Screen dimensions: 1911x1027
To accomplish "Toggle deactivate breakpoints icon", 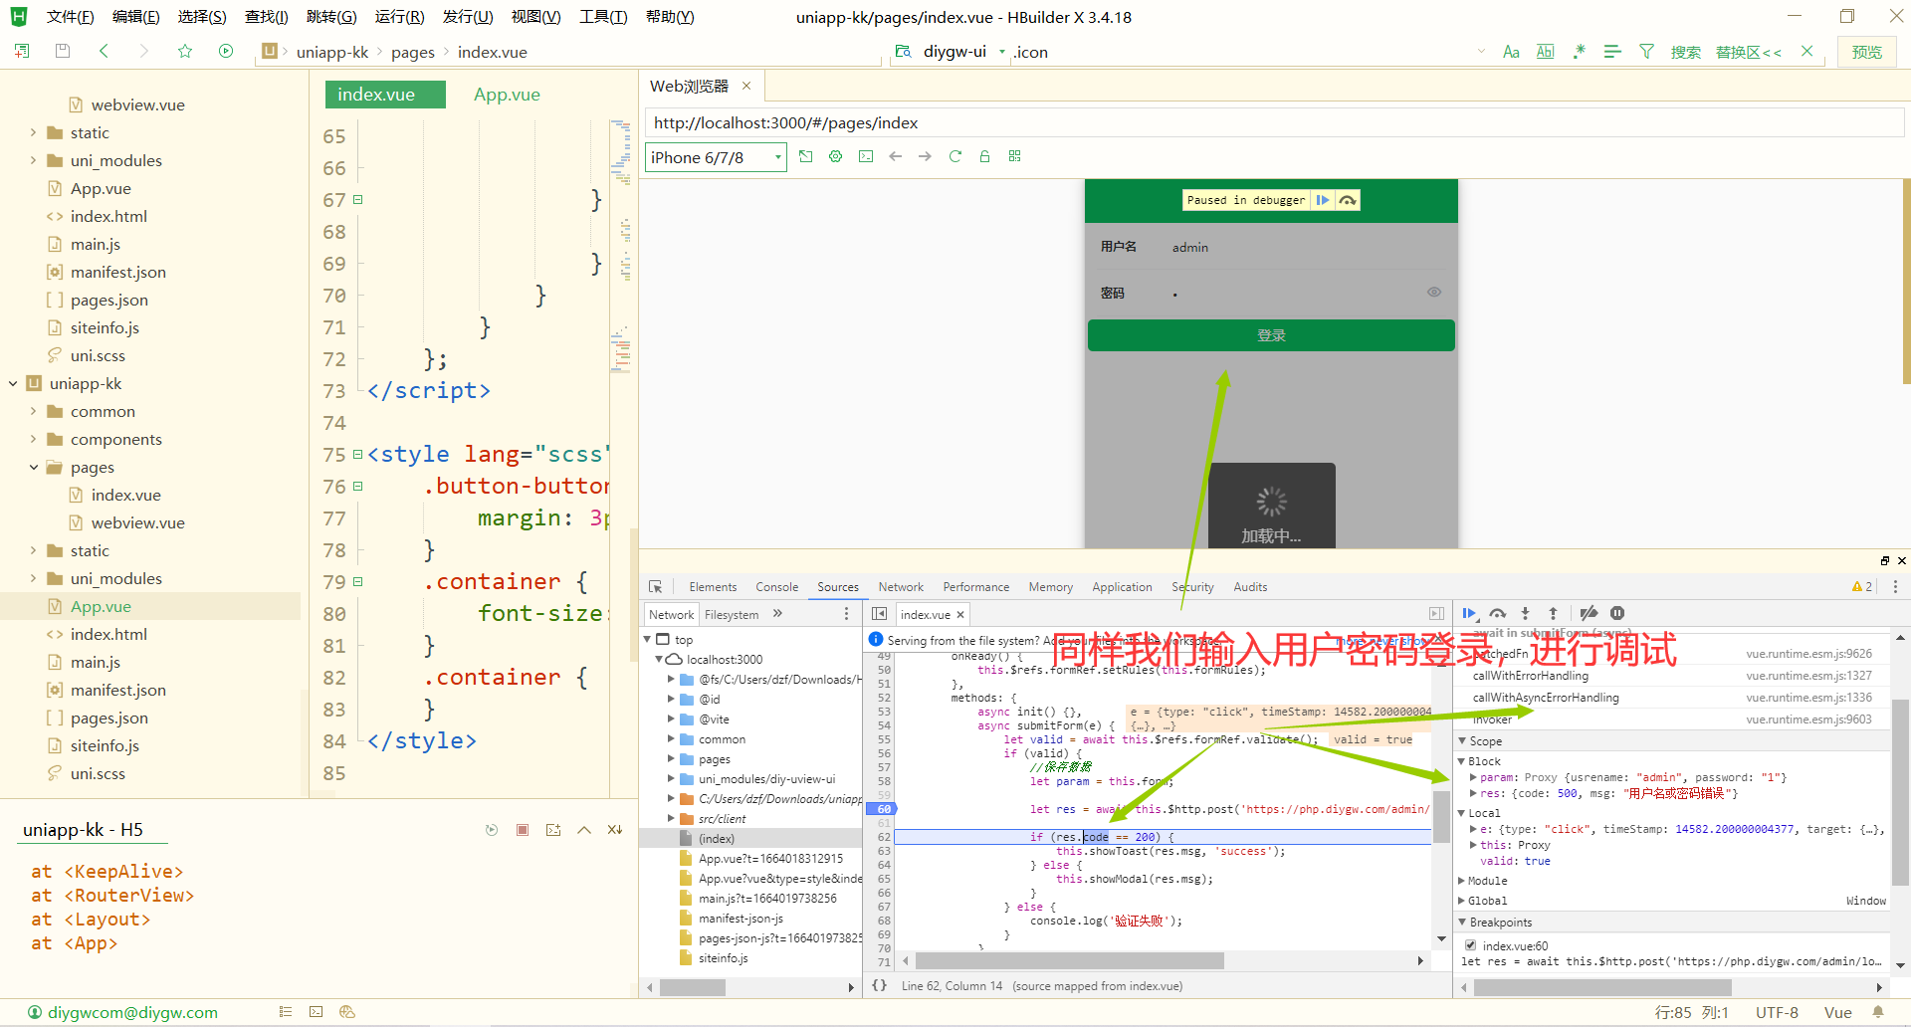I will pos(1589,613).
